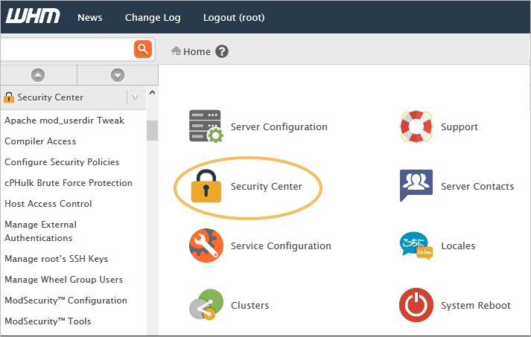The image size is (531, 337).
Task: Open the help question mark icon
Action: 222,51
